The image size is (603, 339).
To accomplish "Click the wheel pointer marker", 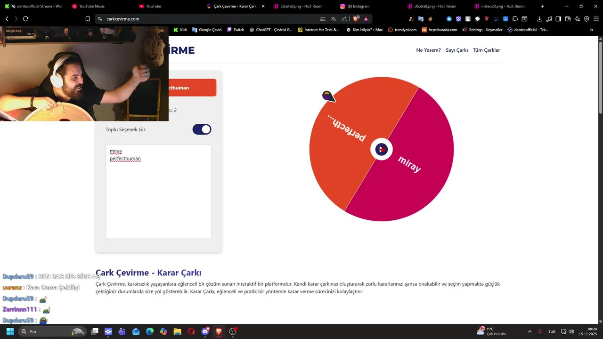I will pyautogui.click(x=328, y=97).
